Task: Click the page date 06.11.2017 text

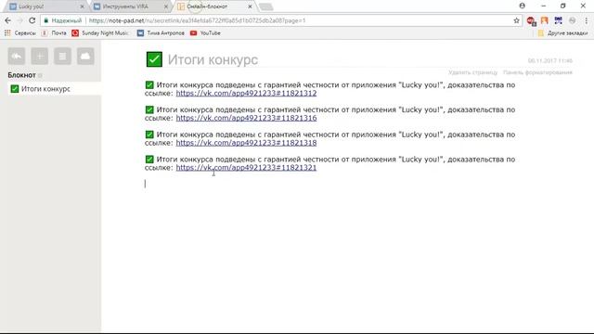Action: point(550,60)
